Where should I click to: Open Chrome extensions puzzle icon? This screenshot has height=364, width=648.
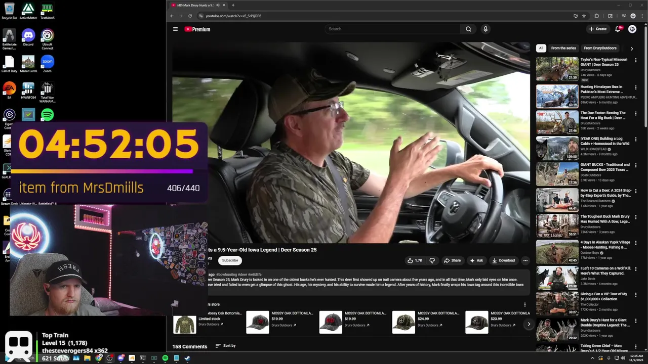(596, 16)
